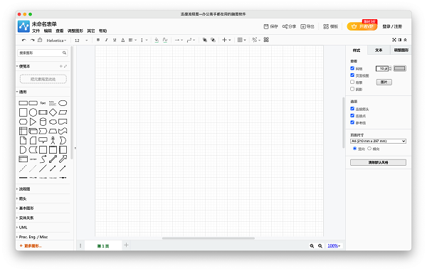
Task: Click the orange VIP button
Action: 362,26
